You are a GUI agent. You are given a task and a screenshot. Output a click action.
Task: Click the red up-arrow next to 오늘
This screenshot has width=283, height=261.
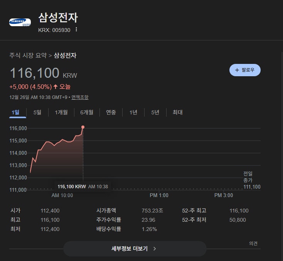[56, 87]
